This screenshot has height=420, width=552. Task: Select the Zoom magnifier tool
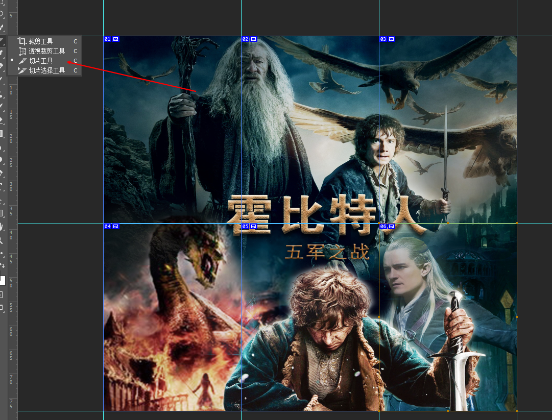pos(2,240)
